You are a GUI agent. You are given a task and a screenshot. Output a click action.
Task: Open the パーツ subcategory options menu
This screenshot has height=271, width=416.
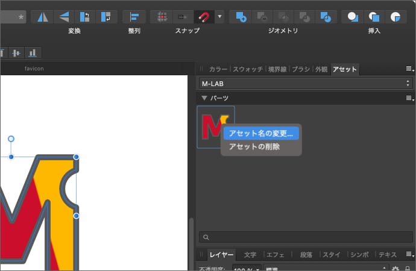[409, 98]
